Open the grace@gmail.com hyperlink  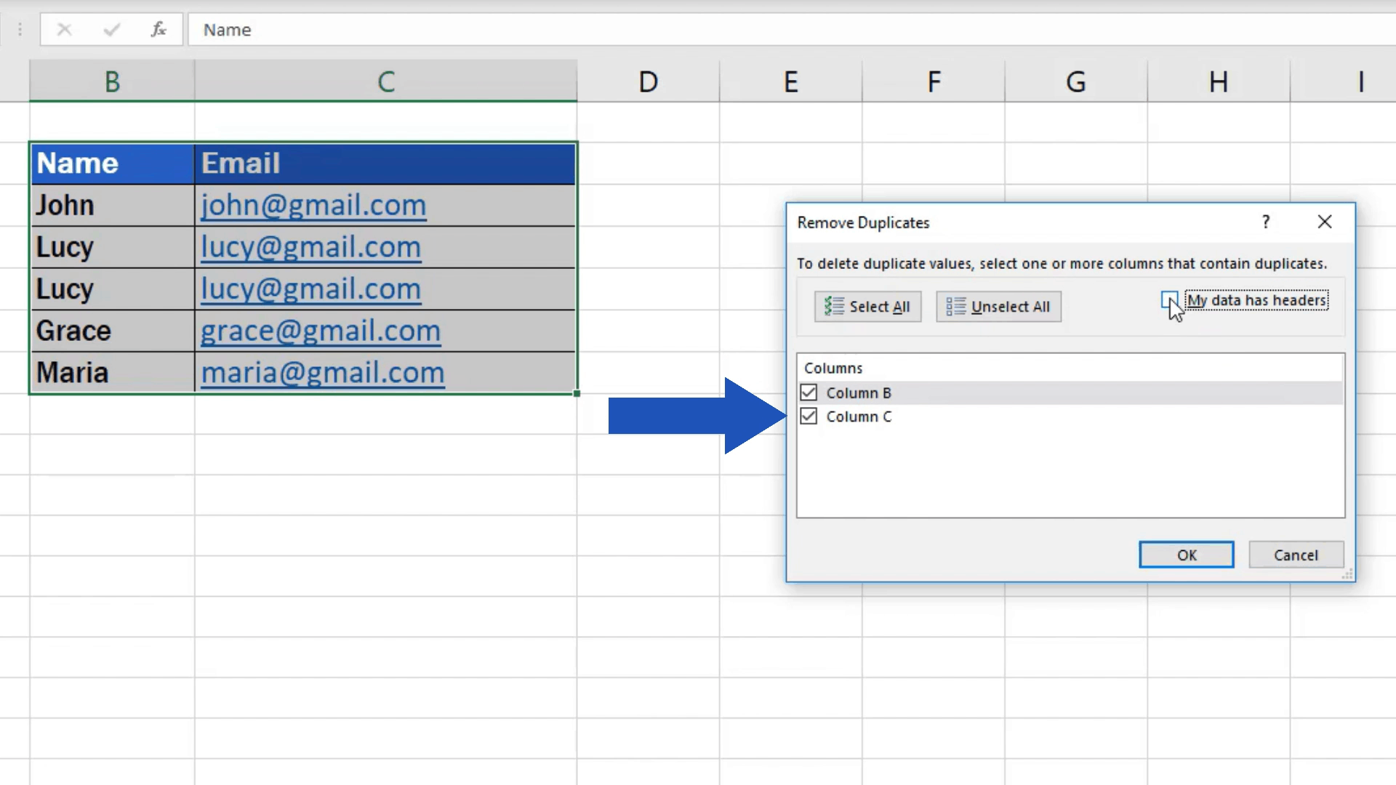coord(320,331)
